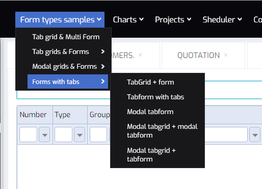This screenshot has height=189, width=262.
Task: Open the rightmost filter dropdown arrow
Action: (x=255, y=134)
